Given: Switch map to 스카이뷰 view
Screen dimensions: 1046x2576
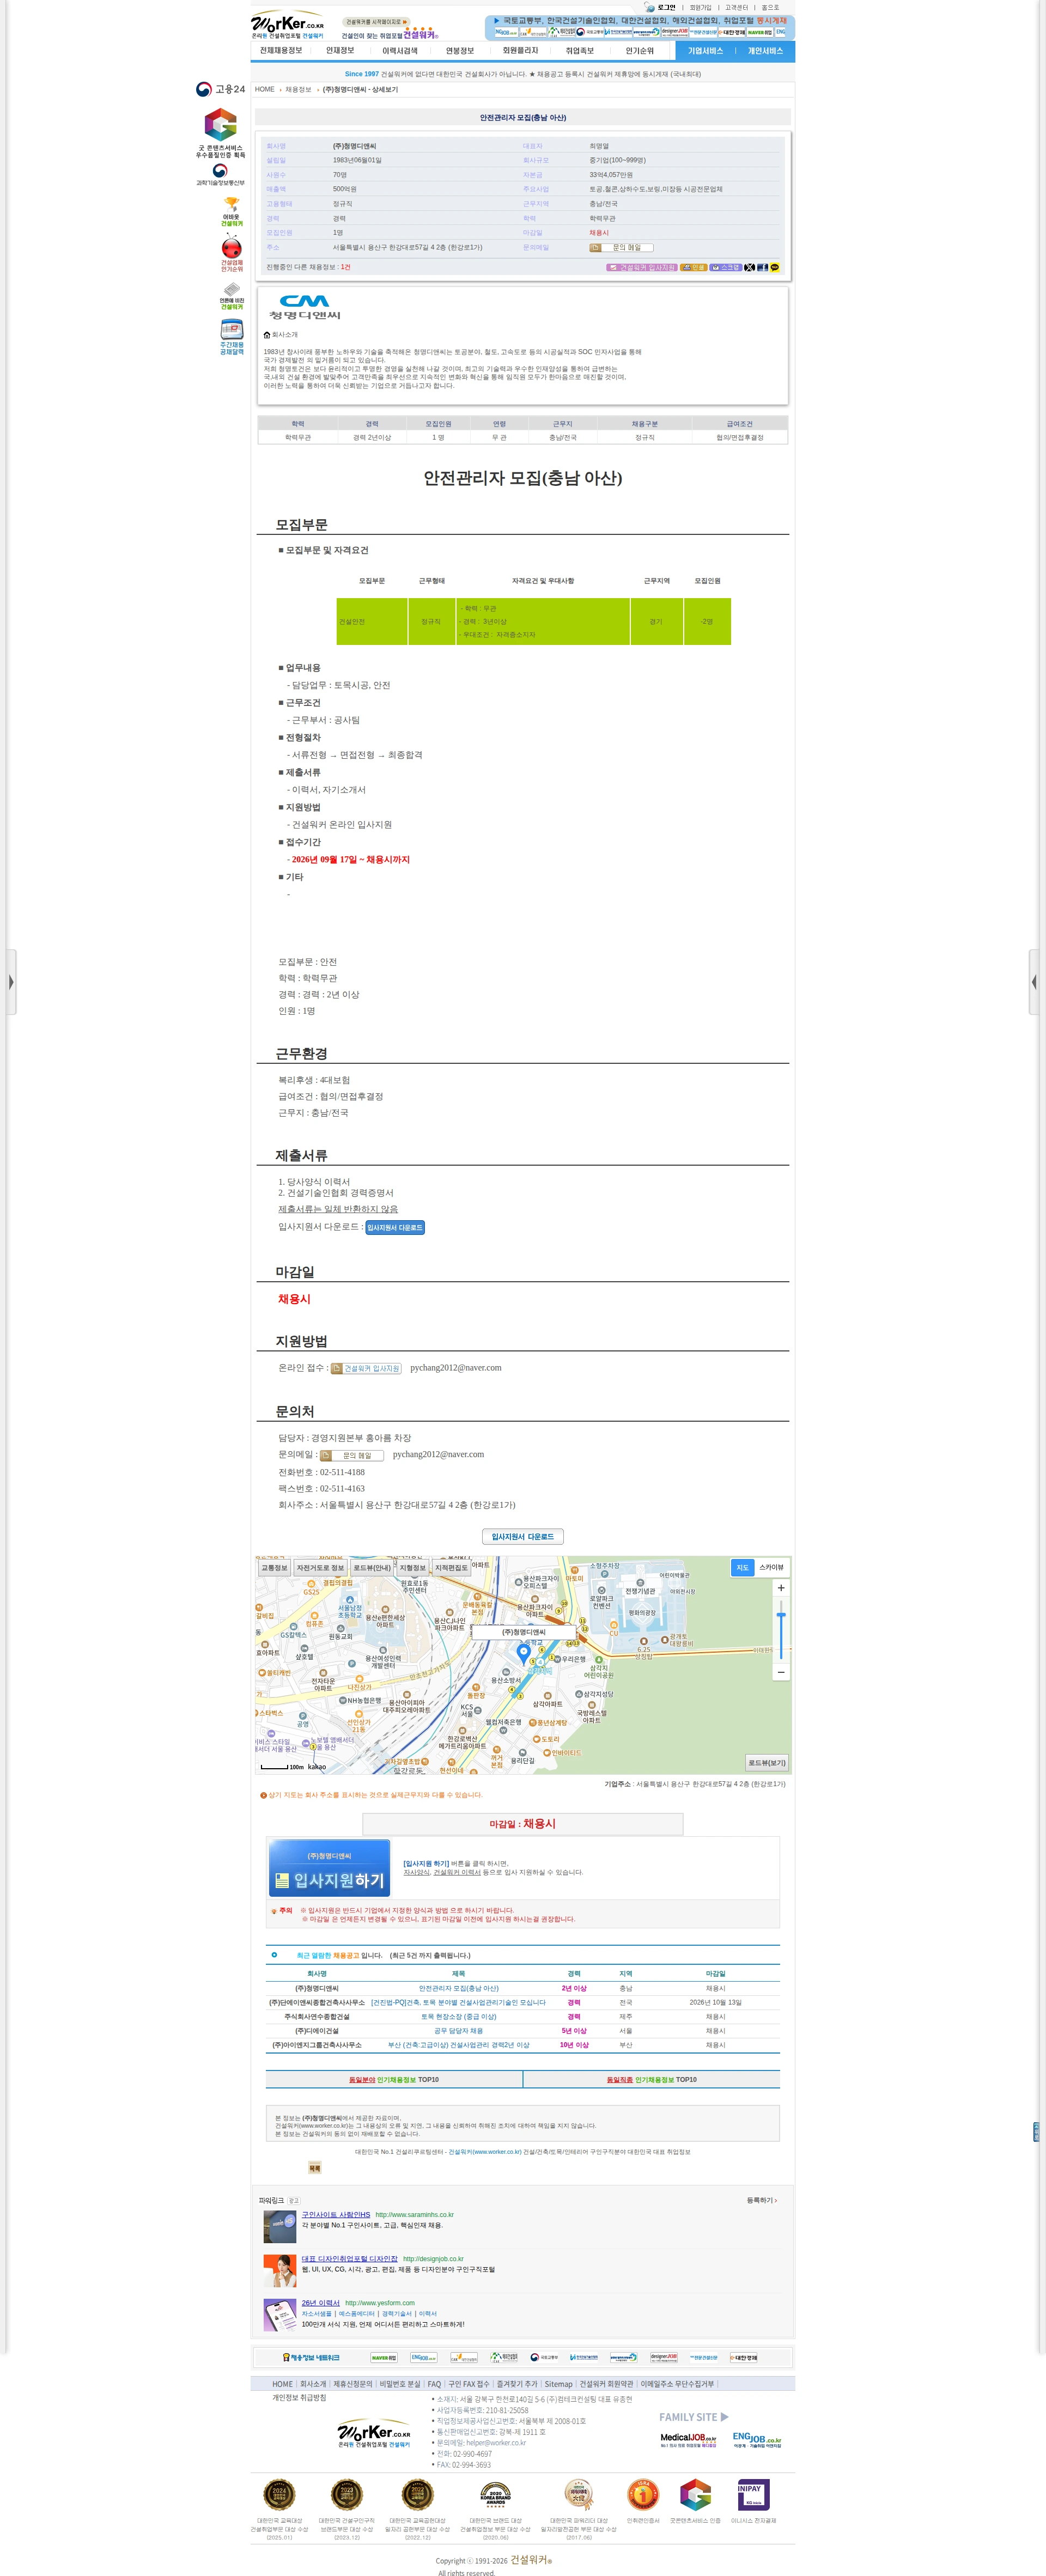Looking at the screenshot, I should coord(771,1567).
